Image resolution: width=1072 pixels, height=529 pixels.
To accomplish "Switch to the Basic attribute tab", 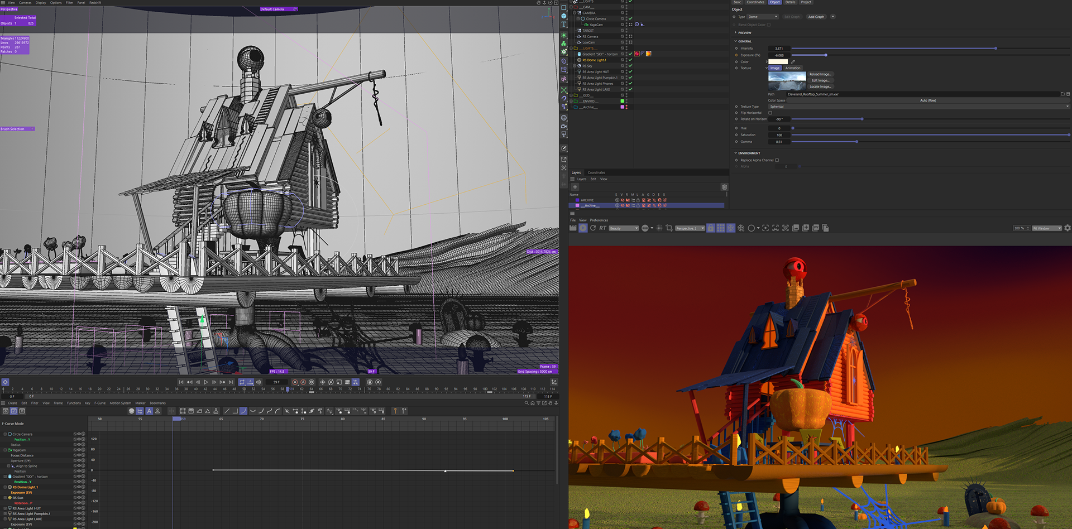I will pyautogui.click(x=737, y=2).
